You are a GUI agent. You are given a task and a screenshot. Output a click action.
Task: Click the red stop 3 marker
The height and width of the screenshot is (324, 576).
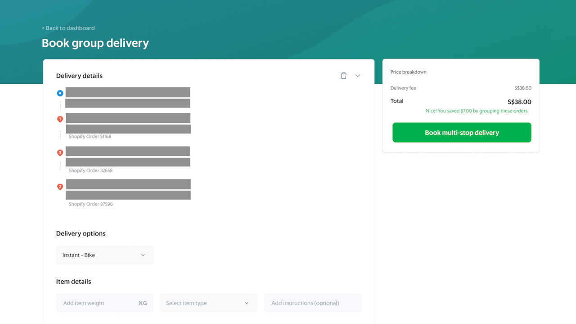(x=60, y=153)
